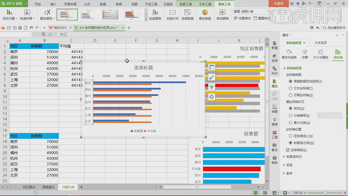Click the 帮助 (Help) sidebar icon
This screenshot has height=196, width=348.
tap(275, 160)
